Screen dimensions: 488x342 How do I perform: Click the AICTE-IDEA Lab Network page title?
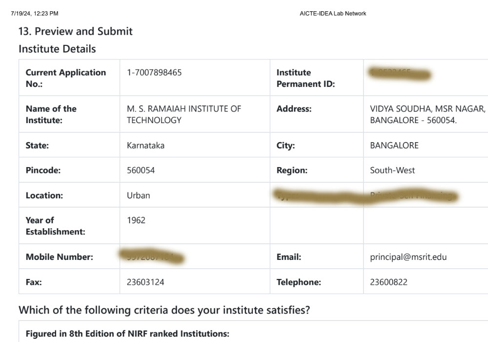coord(333,13)
